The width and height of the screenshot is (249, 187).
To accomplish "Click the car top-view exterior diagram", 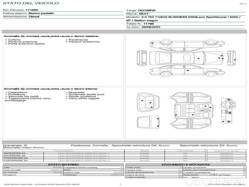I will [186, 58].
